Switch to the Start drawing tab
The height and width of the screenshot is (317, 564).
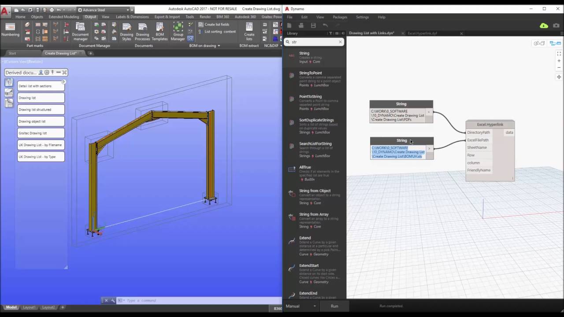click(x=12, y=53)
